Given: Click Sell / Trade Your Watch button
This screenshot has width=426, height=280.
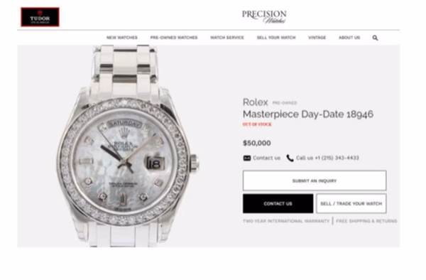Looking at the screenshot, I should click(351, 203).
